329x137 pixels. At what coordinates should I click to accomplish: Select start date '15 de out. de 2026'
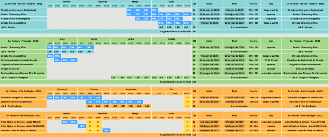[x=209, y=102]
